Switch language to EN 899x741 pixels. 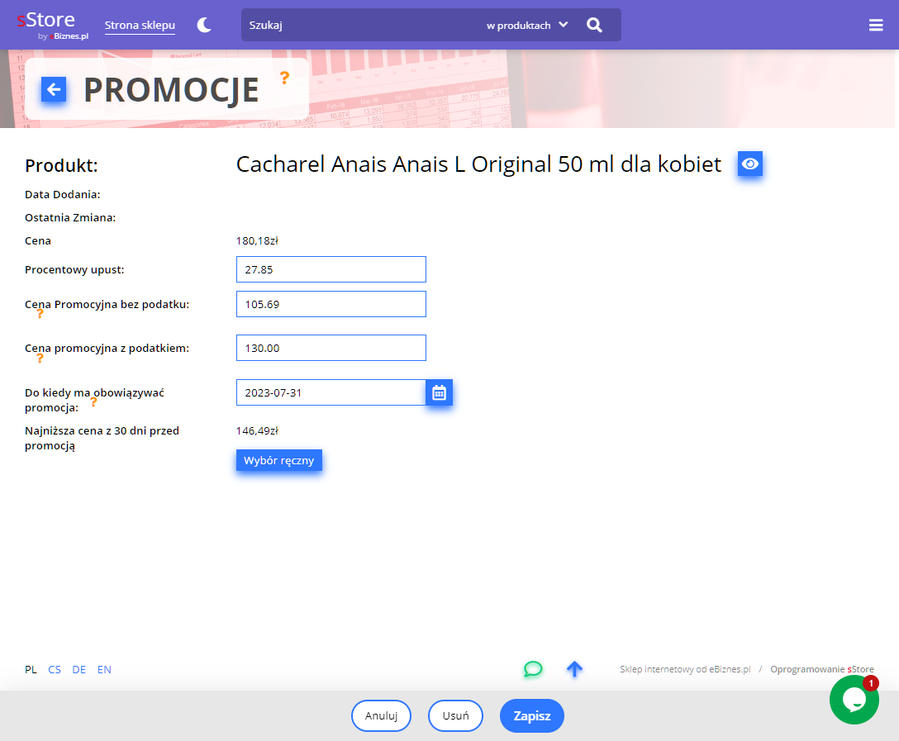point(104,669)
